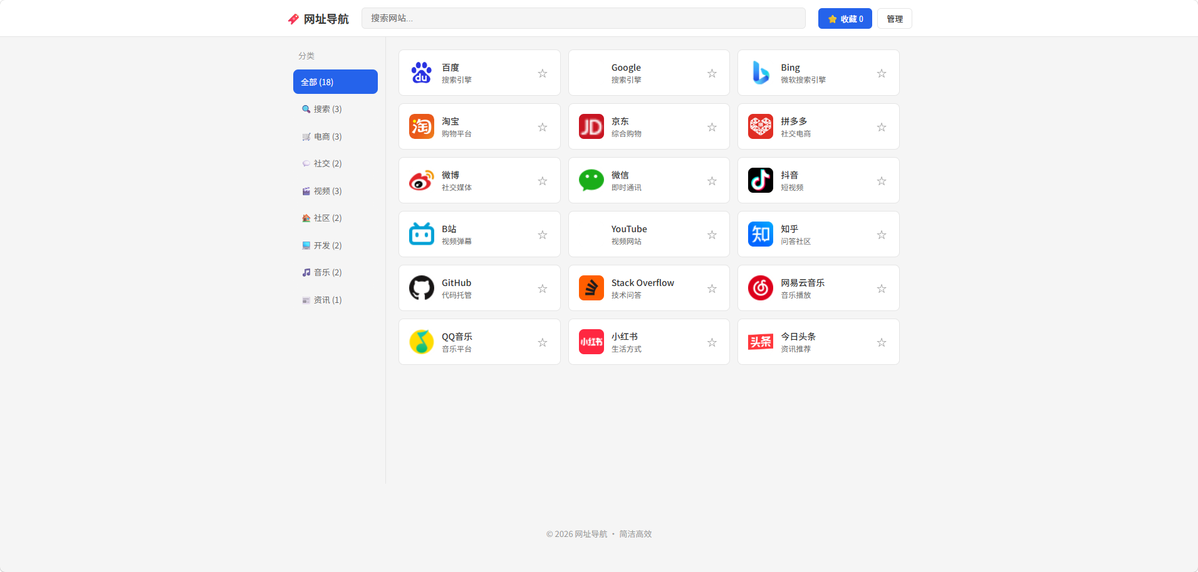Star the B站 card
This screenshot has height=572, width=1198.
[x=543, y=235]
